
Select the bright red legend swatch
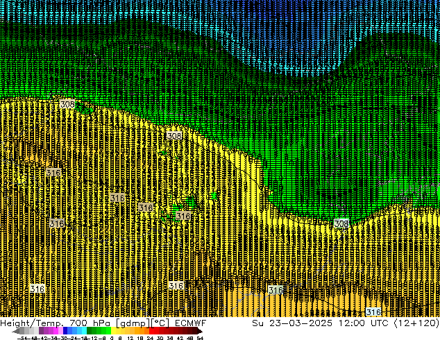pos(151,330)
